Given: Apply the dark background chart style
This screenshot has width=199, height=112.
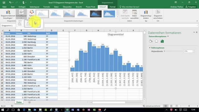Looking at the screenshot, I should [96, 14].
